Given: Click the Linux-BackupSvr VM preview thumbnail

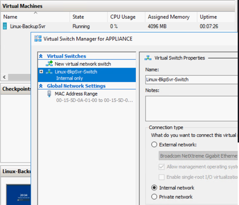Looking at the screenshot, I should click(x=18, y=194).
